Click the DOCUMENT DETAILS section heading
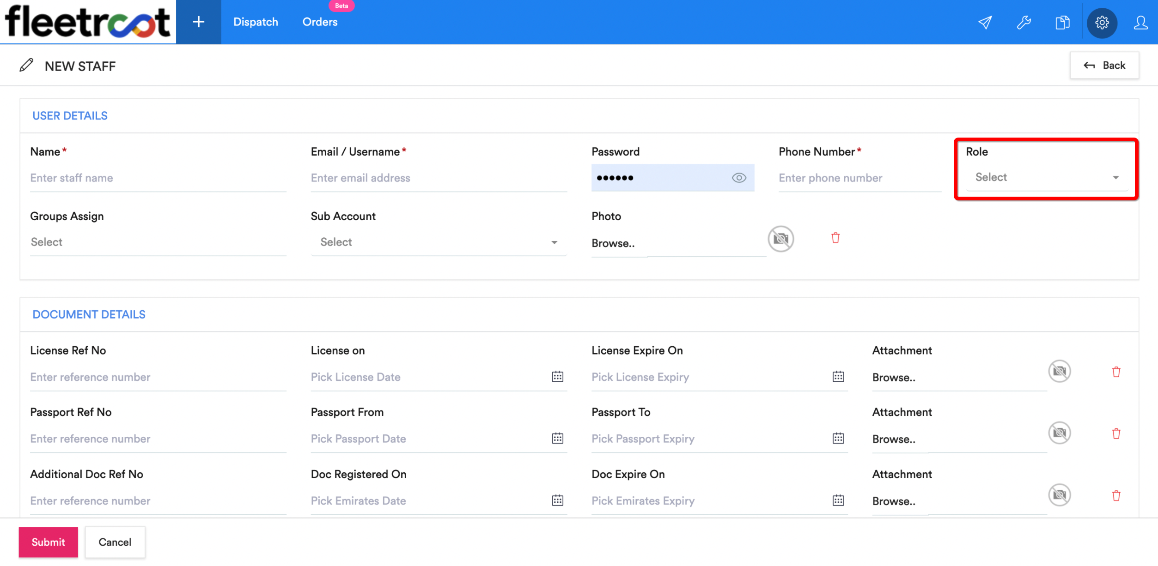This screenshot has width=1158, height=566. [89, 314]
